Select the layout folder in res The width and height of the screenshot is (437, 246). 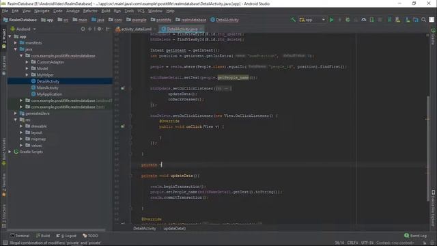[36, 133]
